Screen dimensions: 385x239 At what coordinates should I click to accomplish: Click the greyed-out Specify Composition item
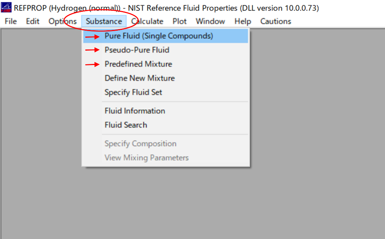[x=140, y=144]
